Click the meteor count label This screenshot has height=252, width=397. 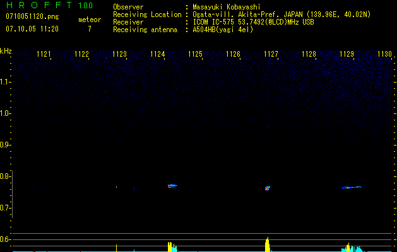click(90, 20)
